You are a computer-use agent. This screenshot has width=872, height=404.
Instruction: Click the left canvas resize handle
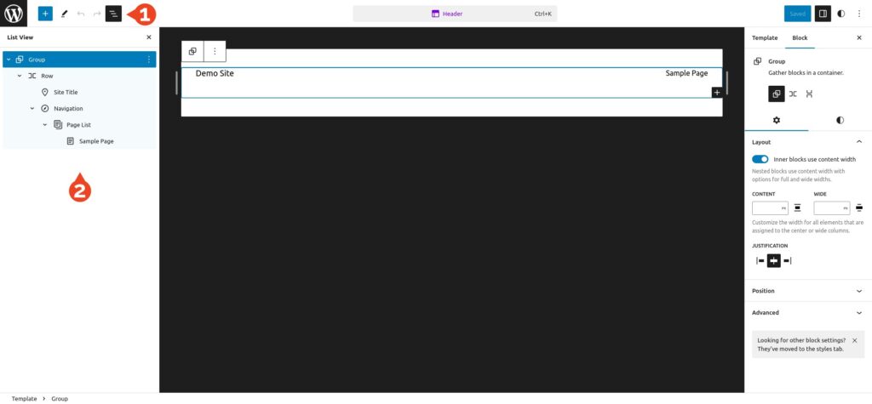[177, 83]
